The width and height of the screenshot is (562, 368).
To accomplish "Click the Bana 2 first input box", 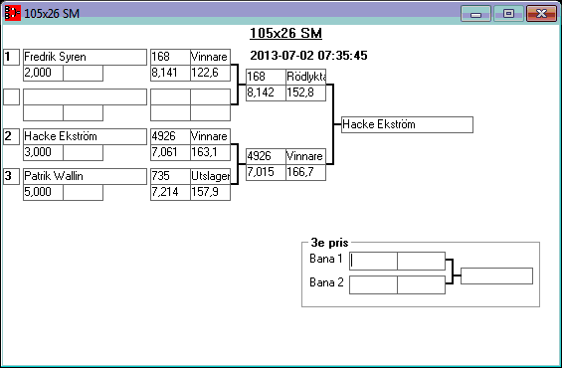I will tap(373, 284).
